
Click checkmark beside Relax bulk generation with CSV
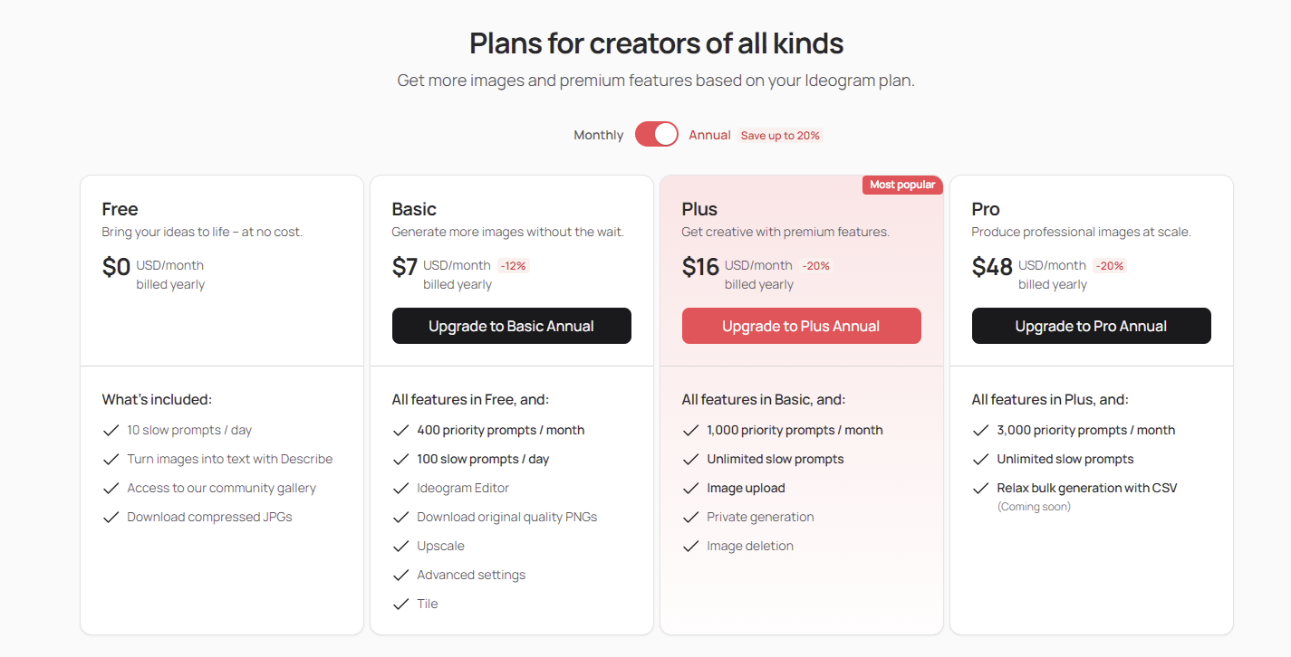click(x=980, y=488)
